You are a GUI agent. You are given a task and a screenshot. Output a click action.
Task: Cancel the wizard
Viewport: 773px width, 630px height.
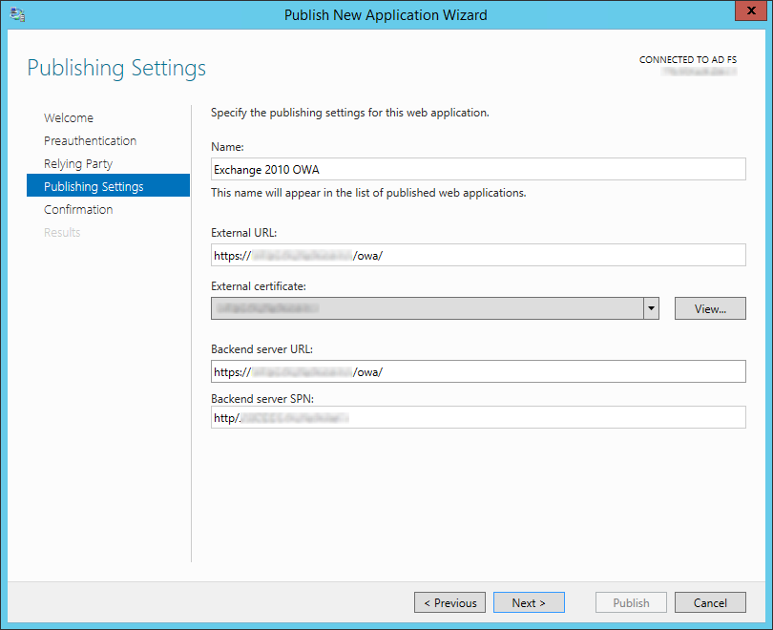point(710,602)
